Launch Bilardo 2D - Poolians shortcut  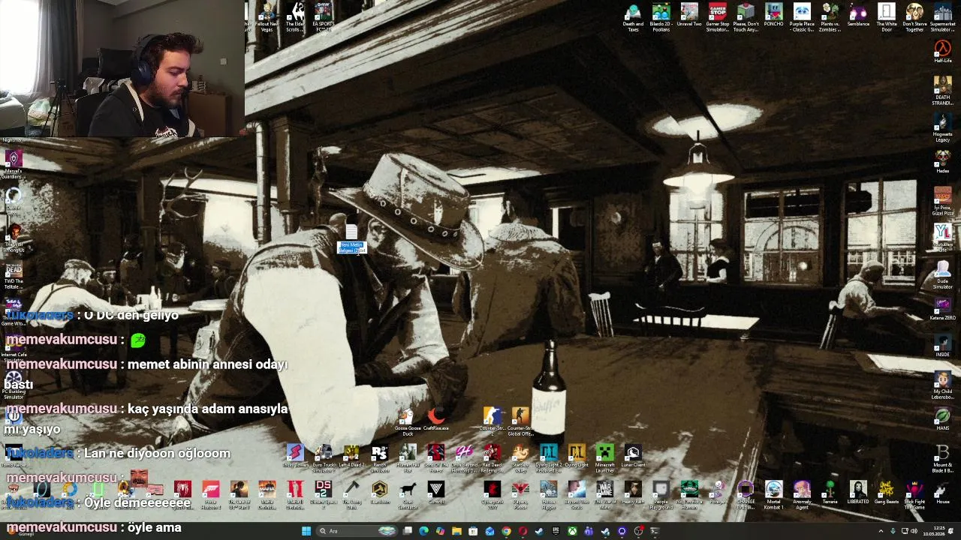coord(661,17)
